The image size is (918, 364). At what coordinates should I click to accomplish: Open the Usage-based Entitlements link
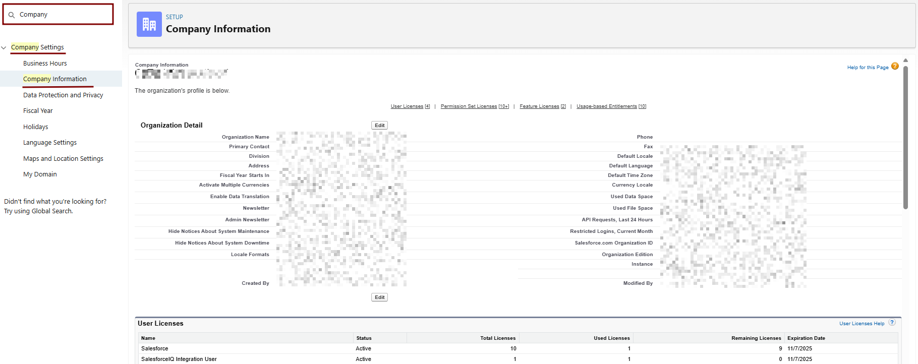pos(611,106)
